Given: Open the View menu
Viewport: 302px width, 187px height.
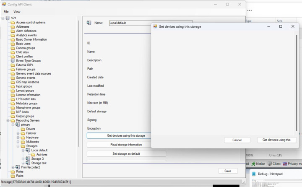Looking at the screenshot, I should click(17, 12).
